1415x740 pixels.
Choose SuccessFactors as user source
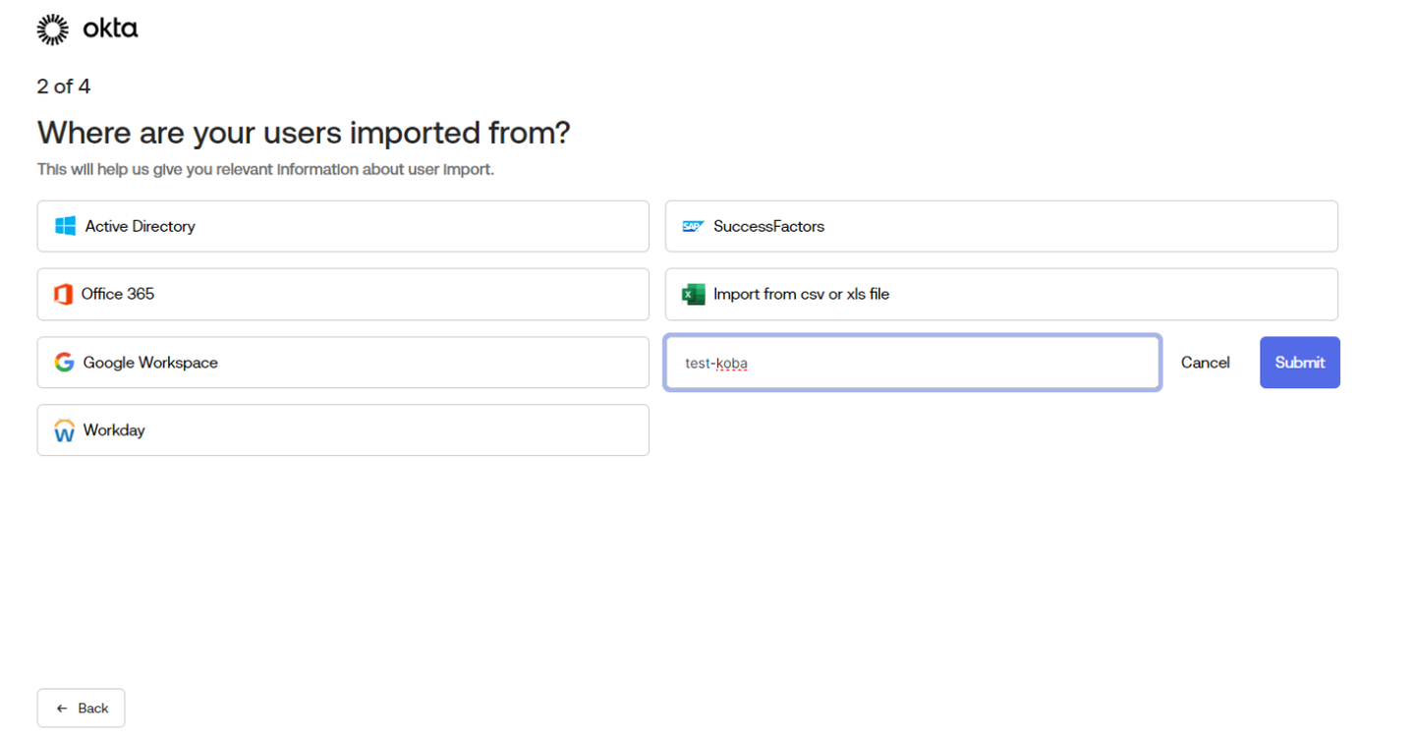pyautogui.click(x=1001, y=226)
